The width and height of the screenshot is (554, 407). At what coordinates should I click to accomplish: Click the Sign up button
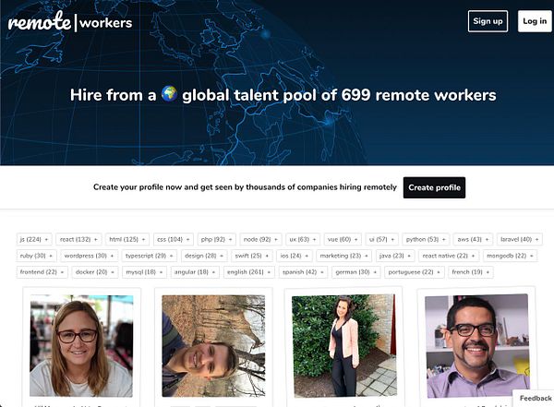tap(488, 21)
